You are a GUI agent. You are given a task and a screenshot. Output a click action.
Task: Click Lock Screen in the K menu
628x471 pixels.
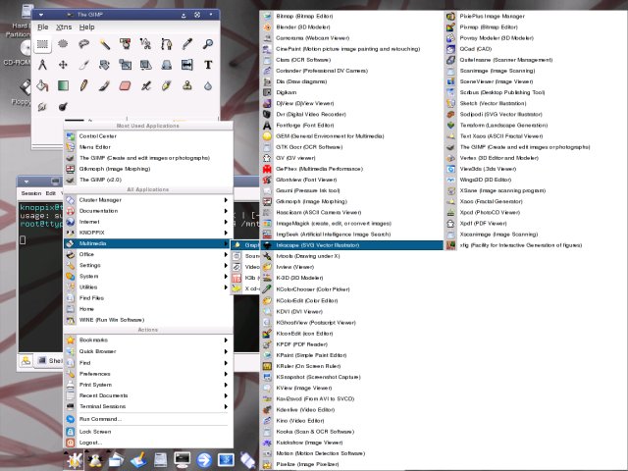point(148,432)
